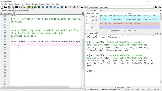
Task: Create a new file with the toolbar icon
Action: [2, 7]
